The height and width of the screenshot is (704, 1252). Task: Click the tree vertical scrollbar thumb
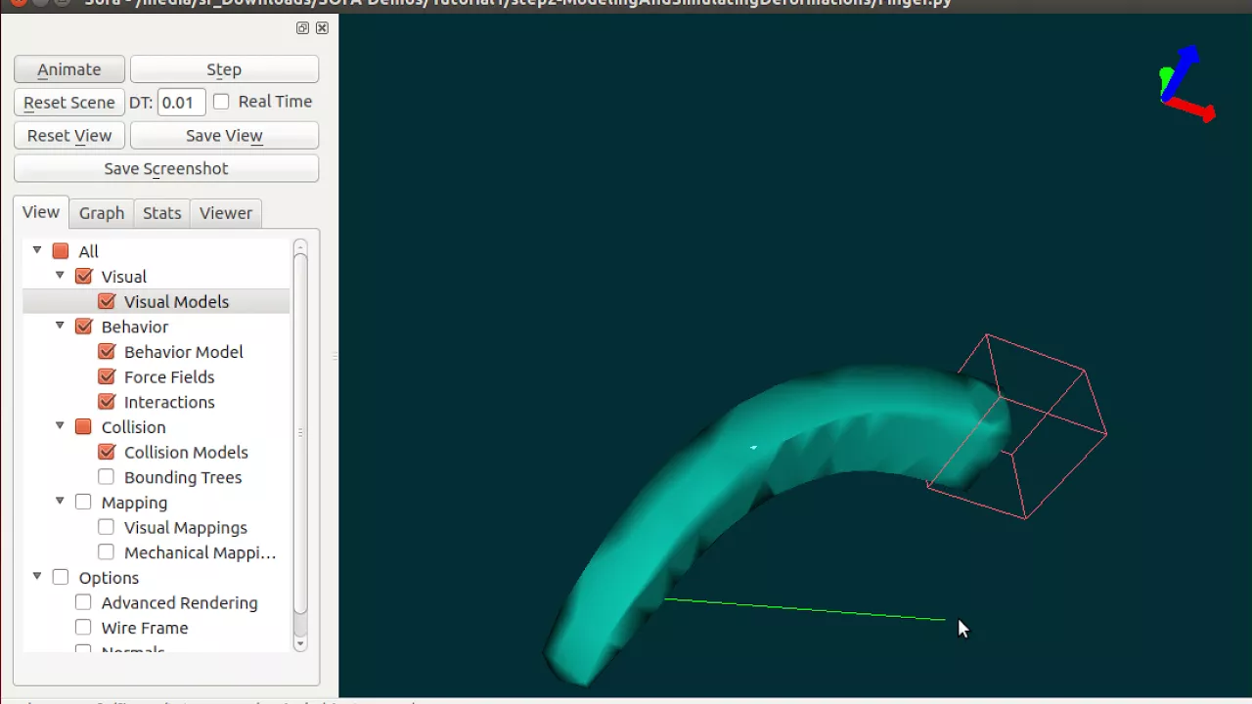(x=300, y=433)
